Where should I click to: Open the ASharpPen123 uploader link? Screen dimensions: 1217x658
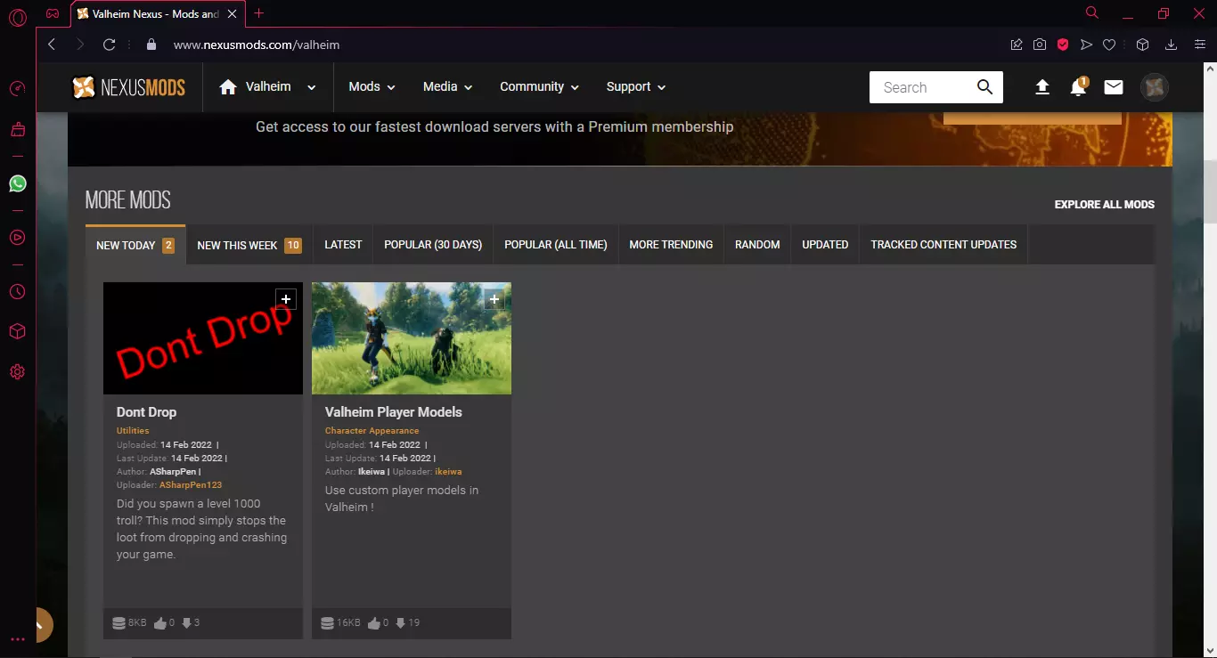191,485
